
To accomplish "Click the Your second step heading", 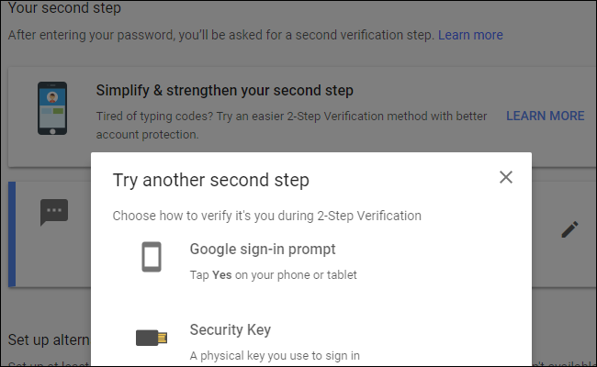I will pyautogui.click(x=64, y=7).
